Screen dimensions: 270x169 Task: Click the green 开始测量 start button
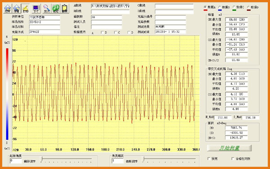(x=229, y=148)
